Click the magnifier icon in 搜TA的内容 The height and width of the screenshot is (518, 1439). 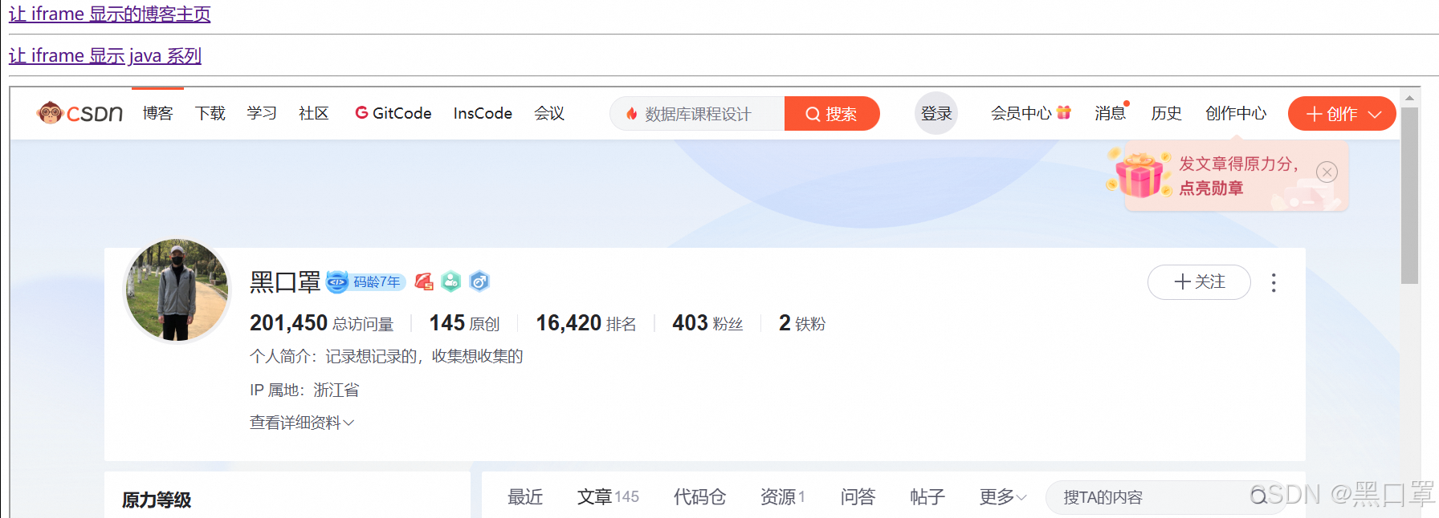(1259, 497)
